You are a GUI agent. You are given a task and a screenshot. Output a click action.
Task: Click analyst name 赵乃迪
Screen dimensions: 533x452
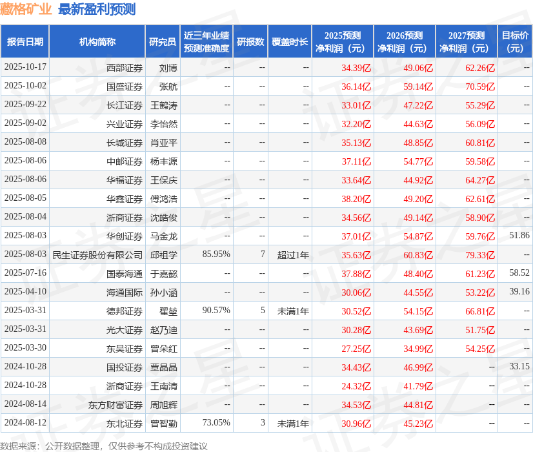(164, 330)
